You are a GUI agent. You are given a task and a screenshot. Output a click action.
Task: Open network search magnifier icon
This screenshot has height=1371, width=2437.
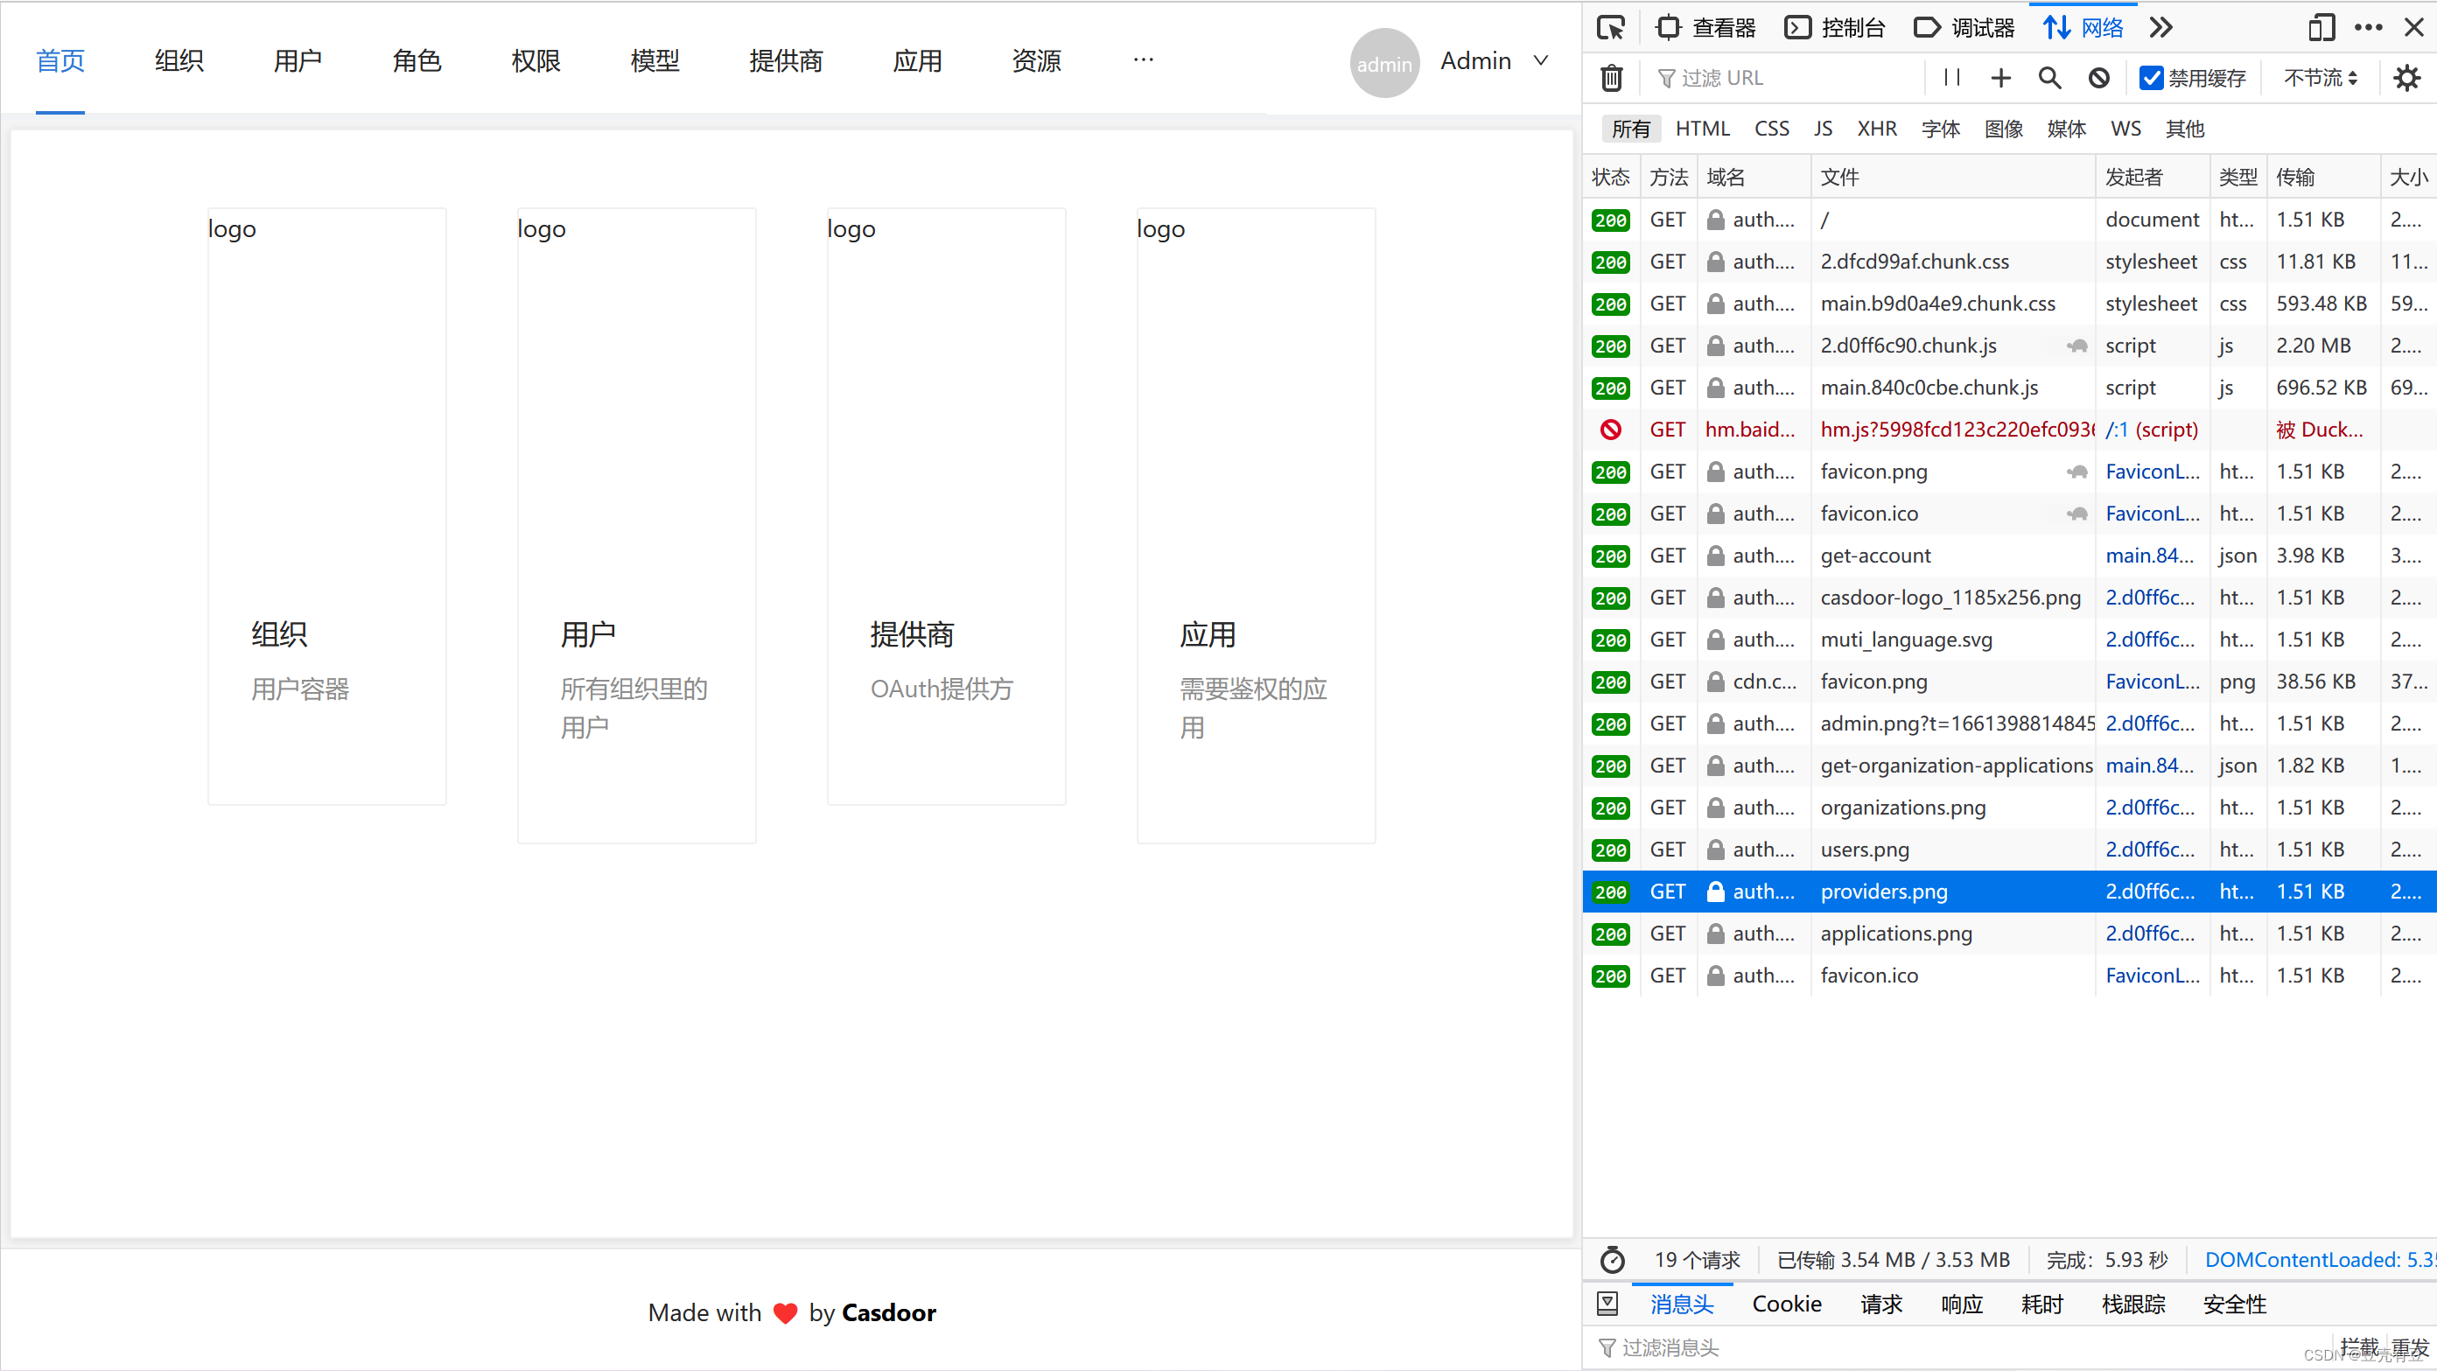point(2049,78)
